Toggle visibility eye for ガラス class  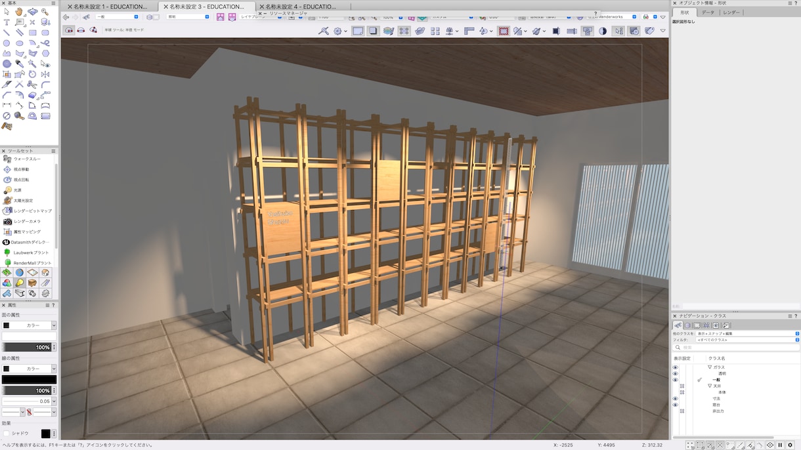pyautogui.click(x=675, y=367)
